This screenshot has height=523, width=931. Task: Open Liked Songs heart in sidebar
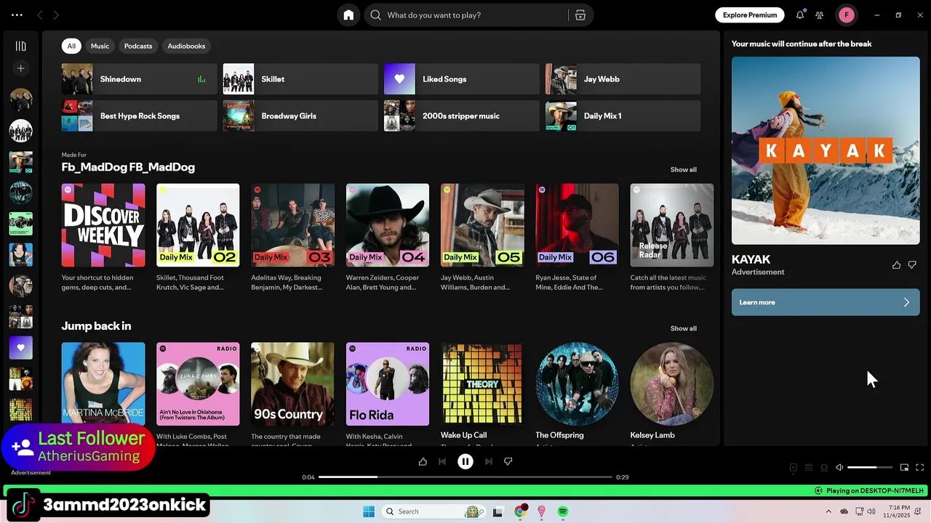click(x=20, y=347)
